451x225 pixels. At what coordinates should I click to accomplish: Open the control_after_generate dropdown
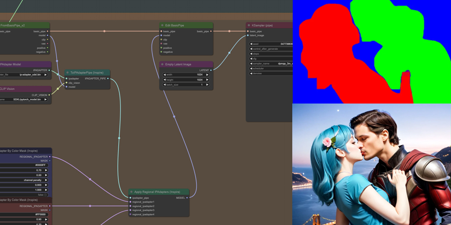(271, 49)
